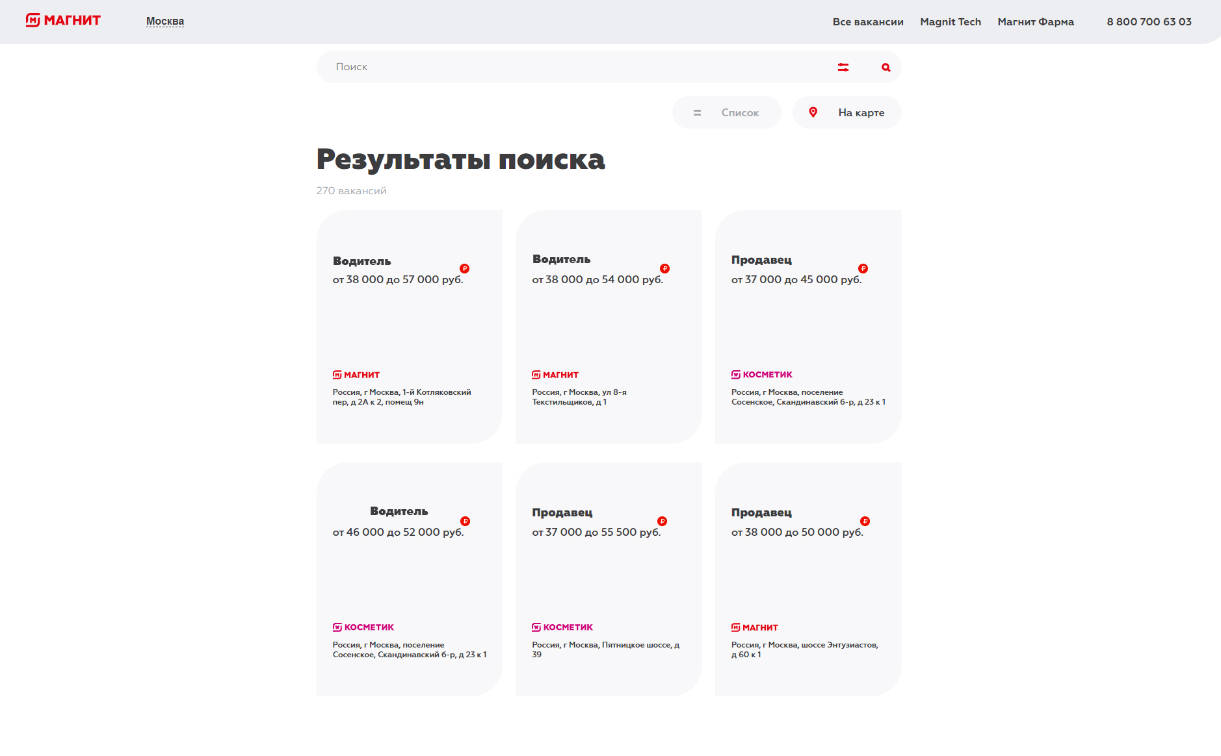
Task: Open Водитель 38 000–54 000 vacancy
Action: (x=609, y=327)
